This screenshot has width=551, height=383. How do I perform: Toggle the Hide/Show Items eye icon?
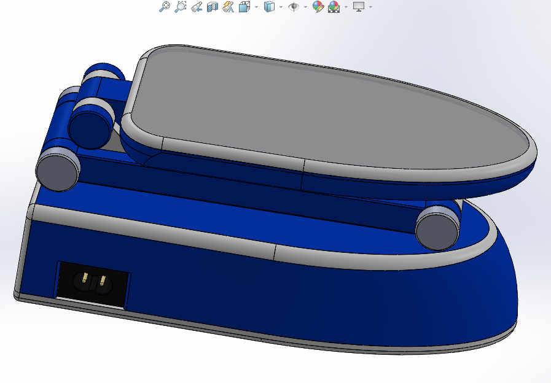[x=294, y=7]
